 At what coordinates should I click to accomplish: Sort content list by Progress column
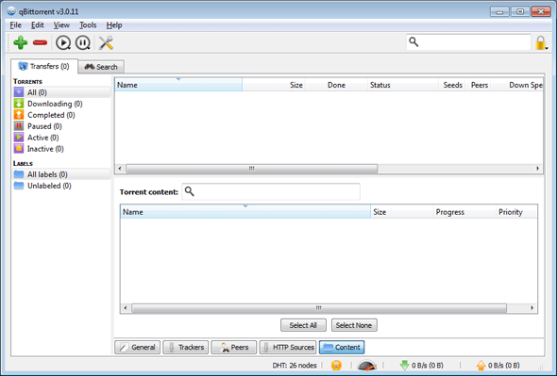(464, 212)
